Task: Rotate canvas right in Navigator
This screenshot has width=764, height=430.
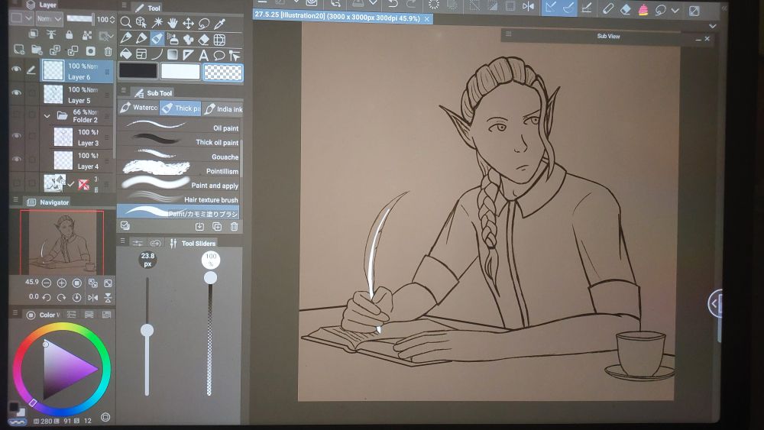Action: point(61,297)
